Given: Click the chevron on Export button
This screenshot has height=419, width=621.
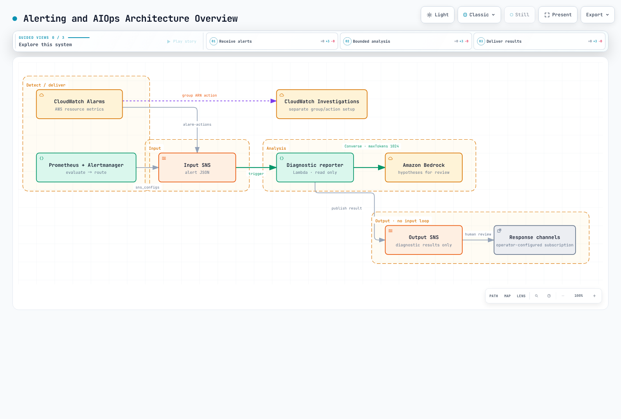Looking at the screenshot, I should pos(607,15).
